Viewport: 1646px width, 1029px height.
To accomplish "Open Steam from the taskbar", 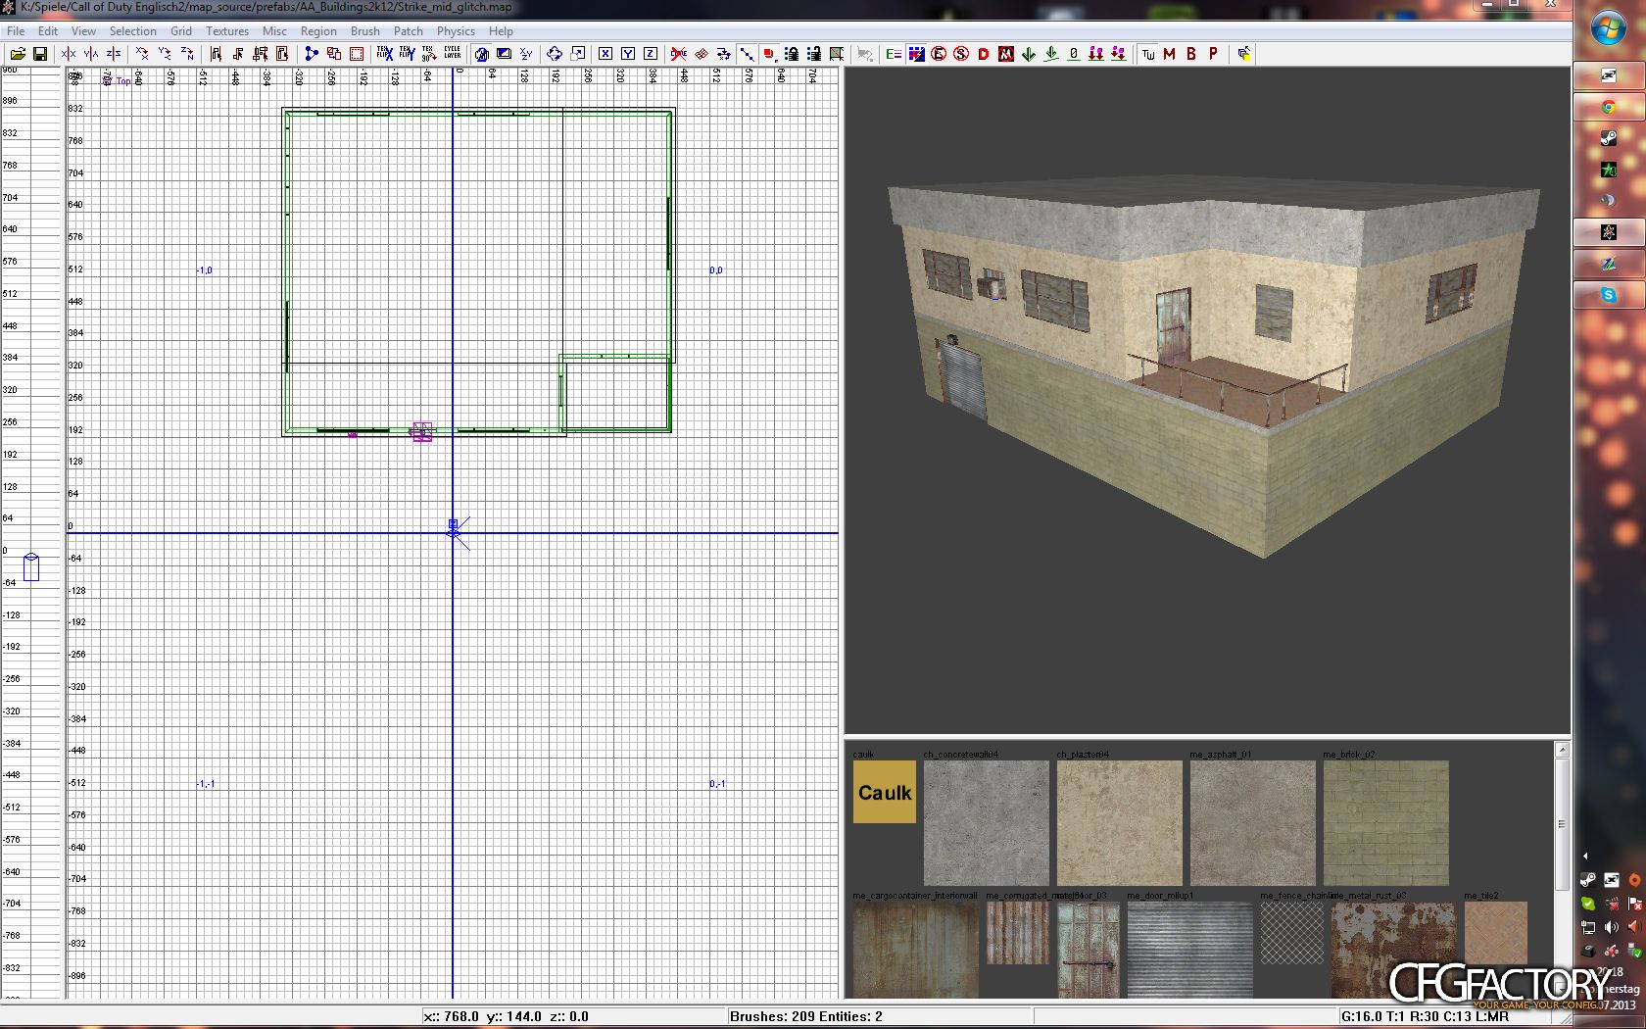I will coord(1608,138).
